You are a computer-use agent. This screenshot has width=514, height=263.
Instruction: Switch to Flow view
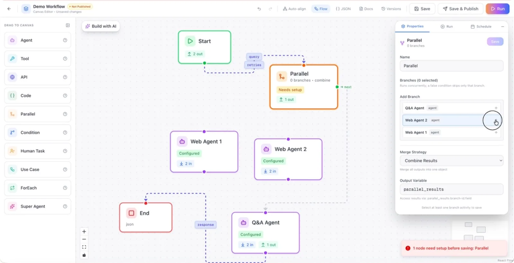pos(321,9)
